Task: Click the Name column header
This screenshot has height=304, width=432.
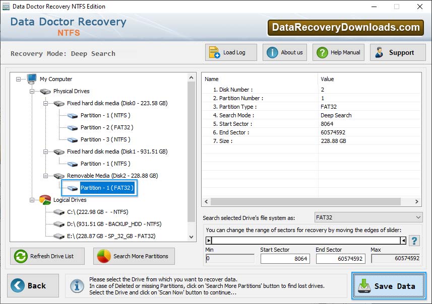Action: pyautogui.click(x=260, y=79)
